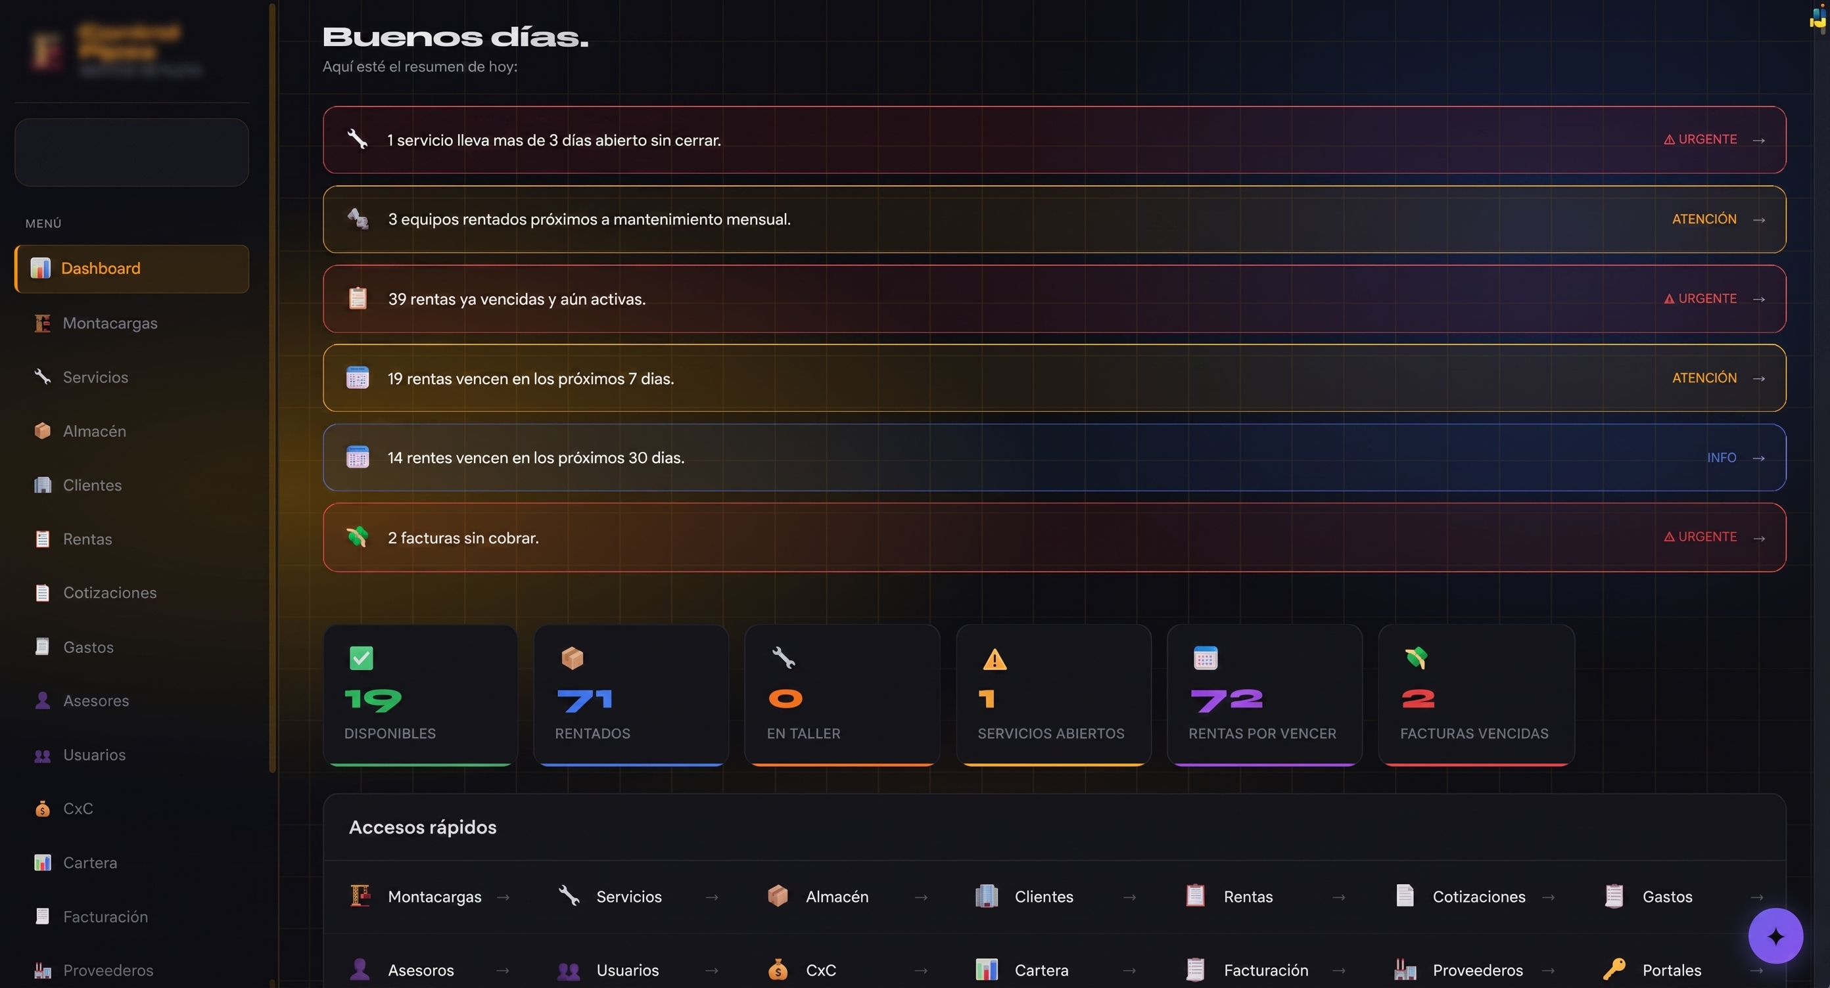The height and width of the screenshot is (988, 1830).
Task: Open the 19 rentas vencen en 7 días alert
Action: [1054, 378]
